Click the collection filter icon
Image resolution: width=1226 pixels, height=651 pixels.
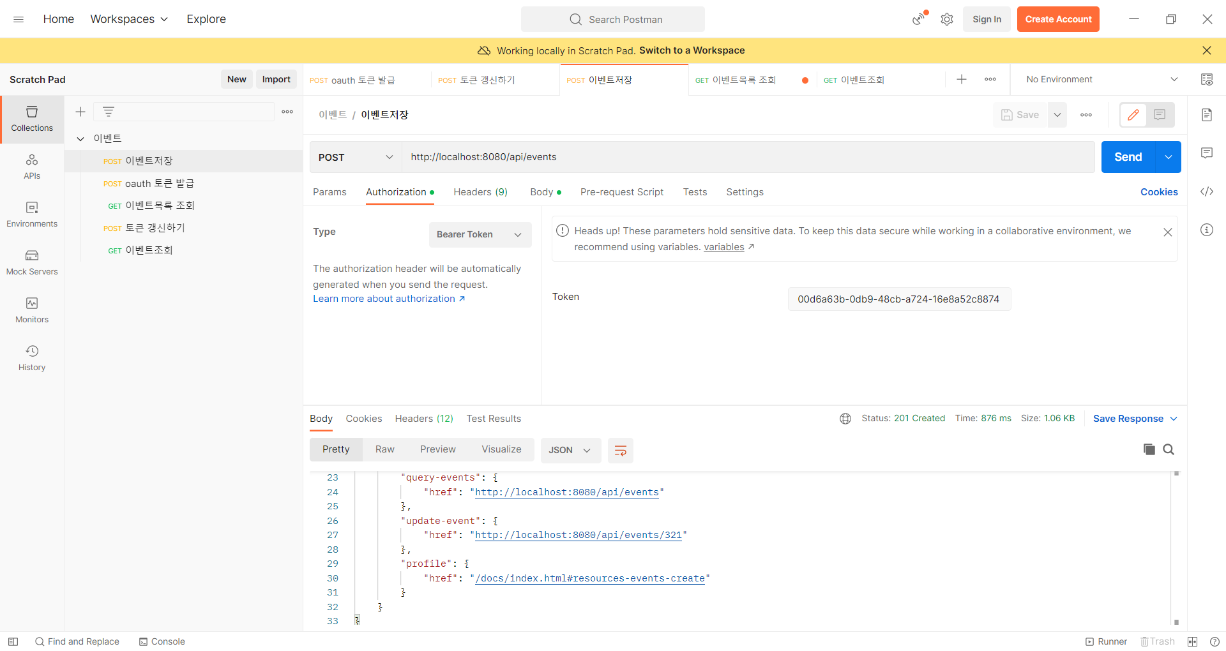[x=109, y=112]
